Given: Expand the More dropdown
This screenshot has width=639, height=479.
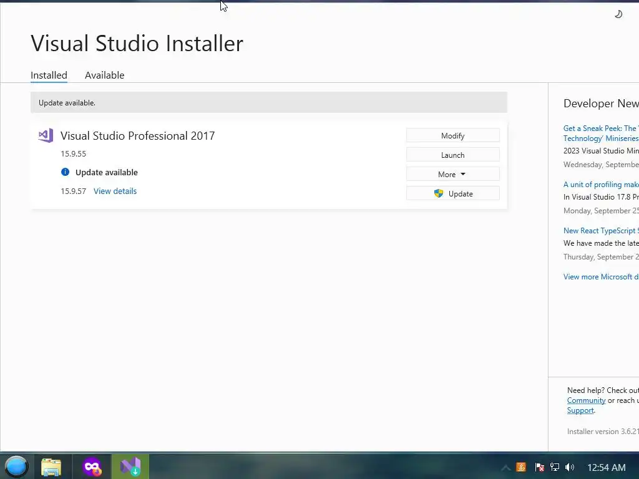Looking at the screenshot, I should tap(453, 175).
